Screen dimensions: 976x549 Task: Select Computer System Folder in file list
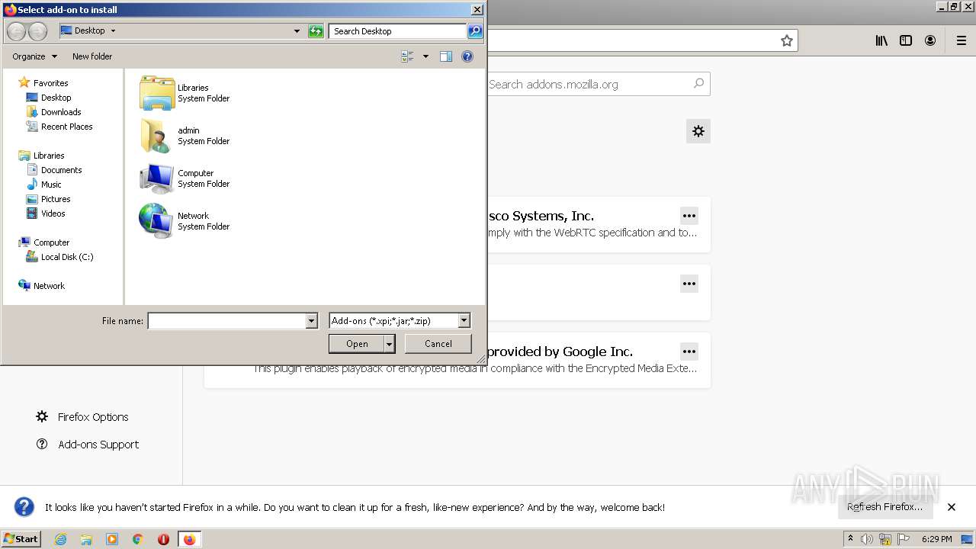pyautogui.click(x=185, y=178)
